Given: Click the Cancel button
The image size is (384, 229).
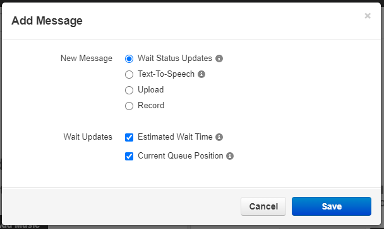Looking at the screenshot, I should pyautogui.click(x=263, y=206).
